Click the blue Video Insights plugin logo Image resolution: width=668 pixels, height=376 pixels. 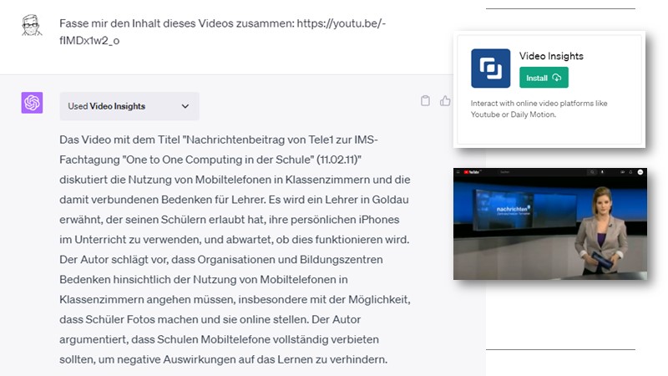point(490,69)
